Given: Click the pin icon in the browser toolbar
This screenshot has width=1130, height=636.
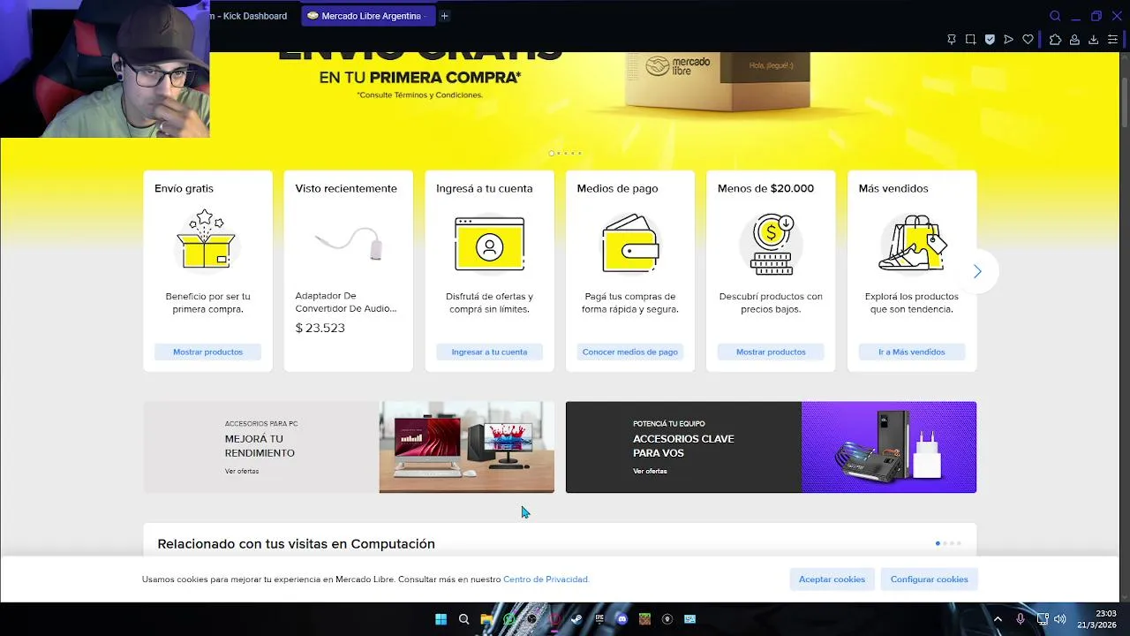Looking at the screenshot, I should pos(951,40).
